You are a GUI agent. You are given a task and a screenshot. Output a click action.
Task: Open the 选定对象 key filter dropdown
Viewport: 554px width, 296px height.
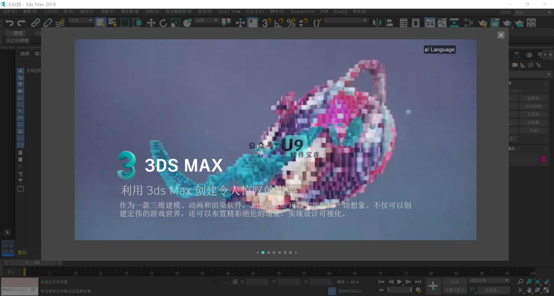489,281
